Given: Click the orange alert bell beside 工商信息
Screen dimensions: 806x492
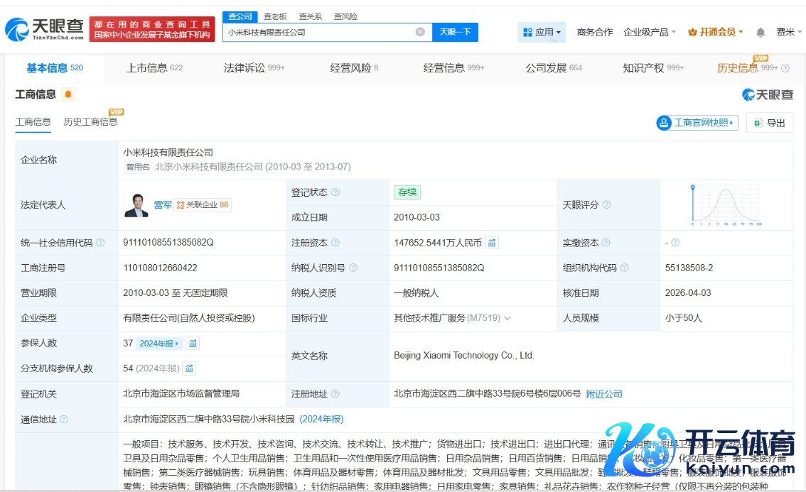Looking at the screenshot, I should click(x=68, y=94).
